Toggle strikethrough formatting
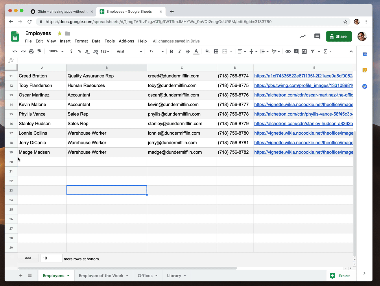The image size is (380, 286). pos(188,51)
